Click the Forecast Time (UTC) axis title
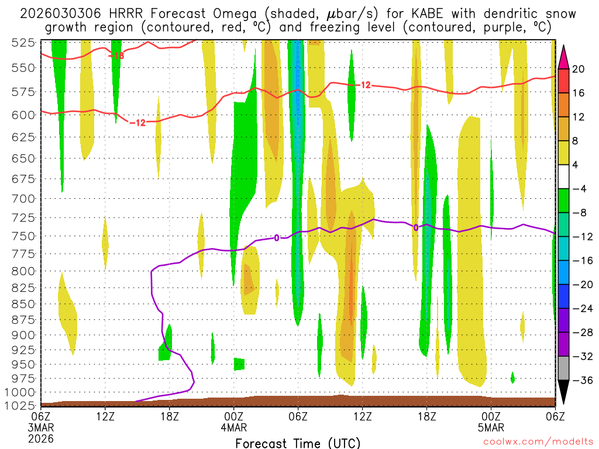The image size is (599, 449). (298, 443)
